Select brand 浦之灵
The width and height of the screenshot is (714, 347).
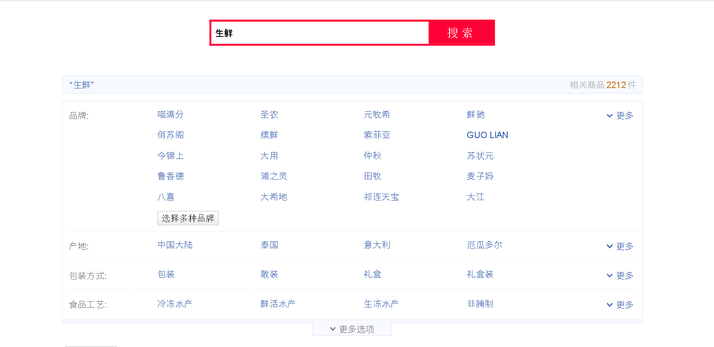(274, 176)
